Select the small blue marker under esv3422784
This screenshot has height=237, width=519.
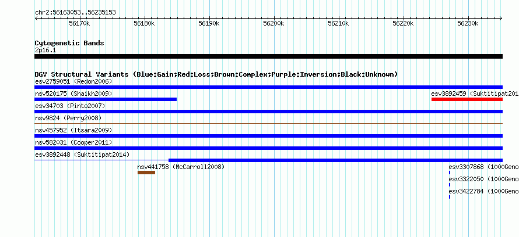450,197
